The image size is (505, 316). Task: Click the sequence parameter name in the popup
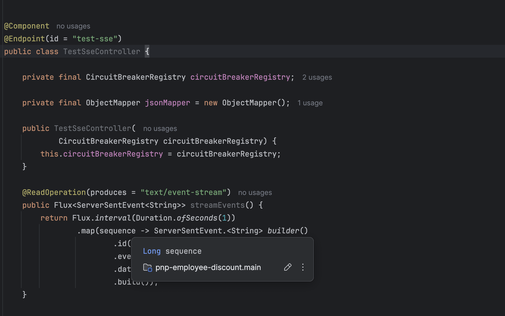point(183,251)
